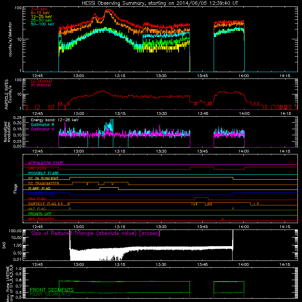Screen dimensions: 302x302
Task: Select the Collimator 9 legend entry
Action: point(42,129)
